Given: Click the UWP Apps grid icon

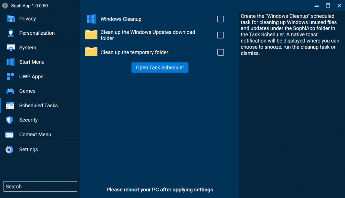Looking at the screenshot, I should click(10, 77).
